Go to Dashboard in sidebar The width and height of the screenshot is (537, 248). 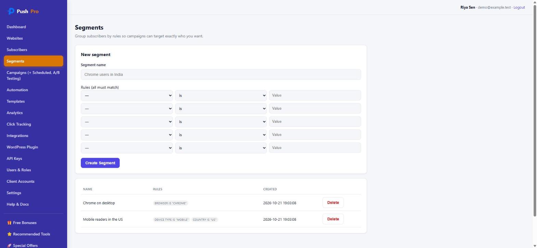34,27
